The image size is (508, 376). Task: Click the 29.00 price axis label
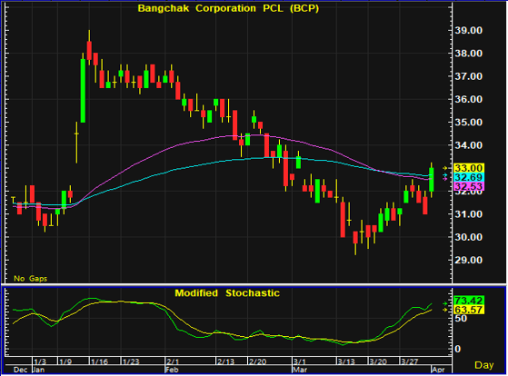tap(469, 260)
